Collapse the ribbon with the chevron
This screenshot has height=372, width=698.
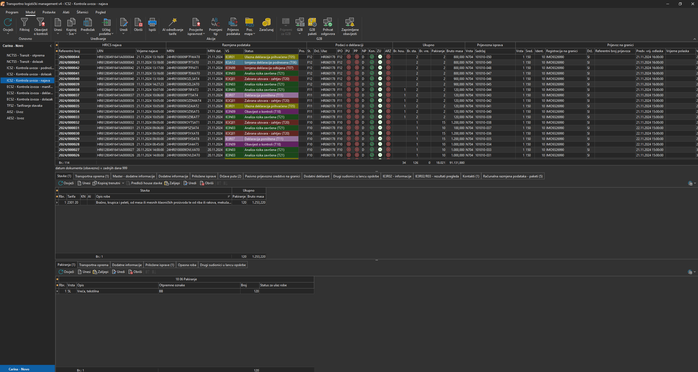[694, 39]
